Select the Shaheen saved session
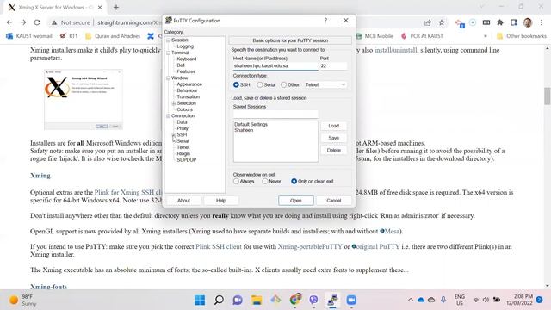 [x=244, y=130]
